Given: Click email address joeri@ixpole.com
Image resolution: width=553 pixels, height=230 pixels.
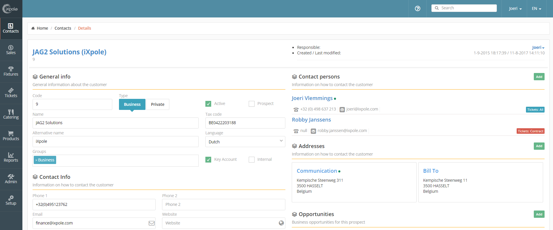Looking at the screenshot, I should (362, 109).
